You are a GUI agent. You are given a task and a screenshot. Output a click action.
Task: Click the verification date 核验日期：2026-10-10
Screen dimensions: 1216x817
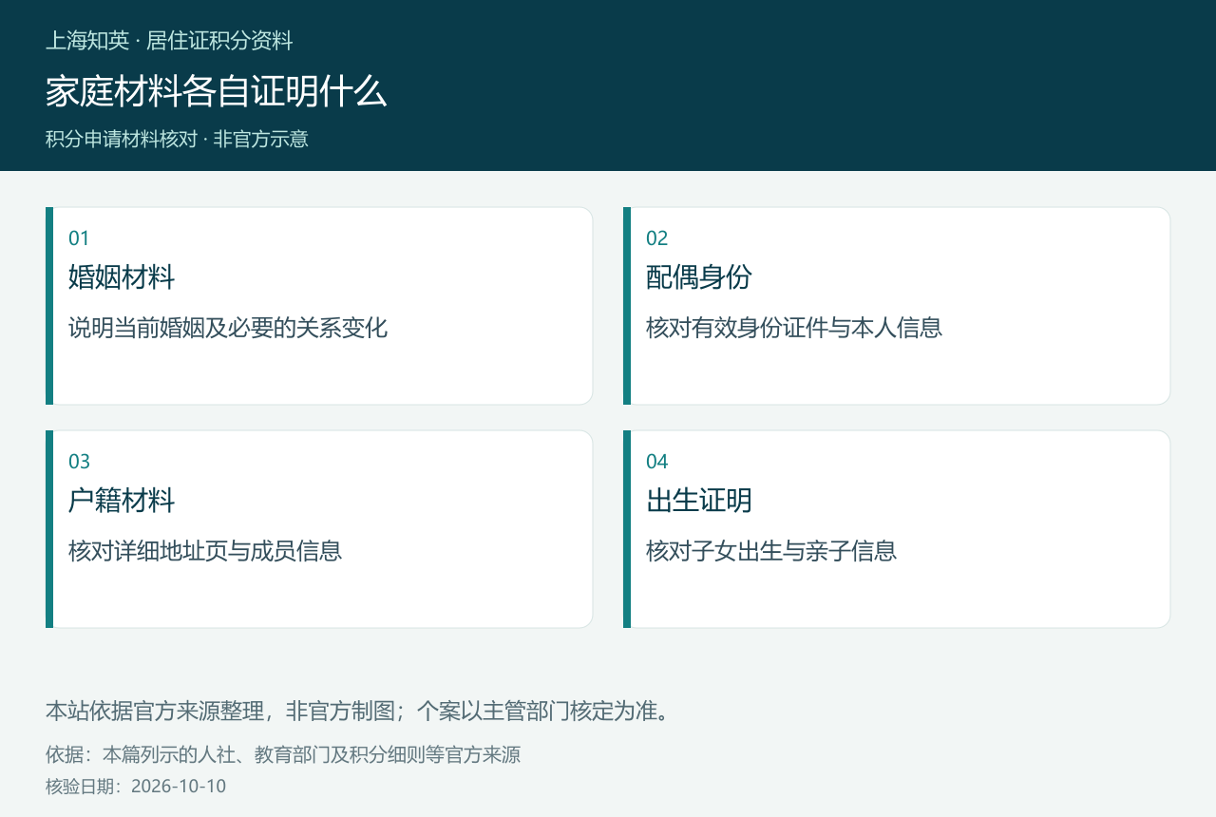click(x=136, y=787)
